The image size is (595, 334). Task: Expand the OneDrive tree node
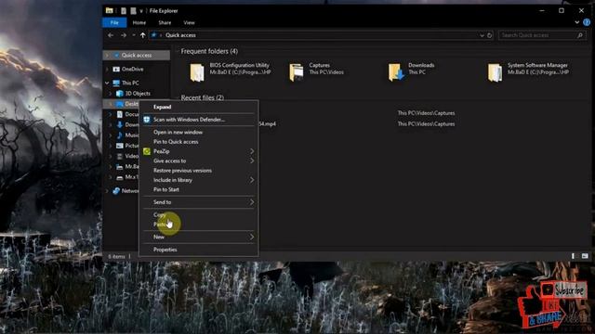[107, 69]
